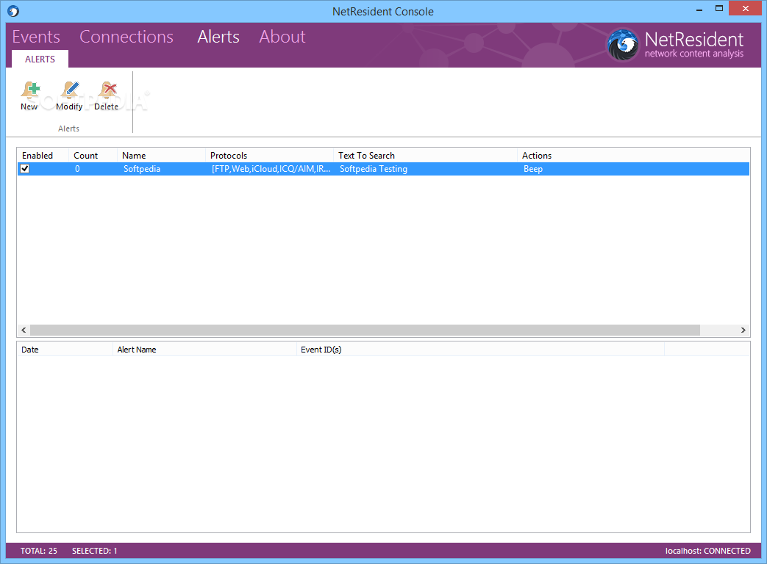The image size is (767, 564).
Task: Select the ALERTS ribbon sub-tab
Action: pos(40,59)
